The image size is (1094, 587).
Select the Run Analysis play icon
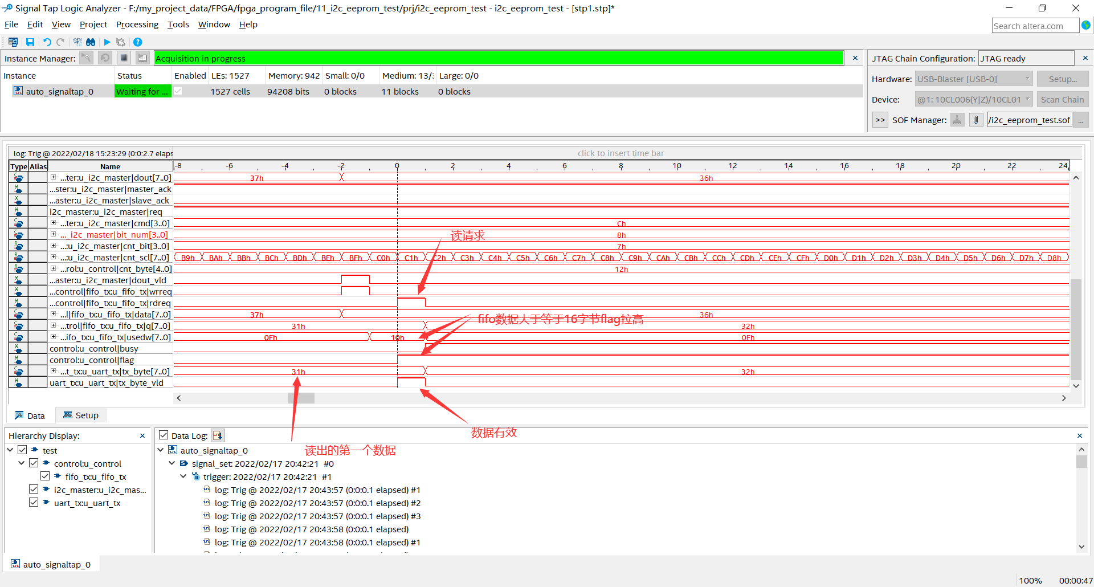tap(107, 42)
